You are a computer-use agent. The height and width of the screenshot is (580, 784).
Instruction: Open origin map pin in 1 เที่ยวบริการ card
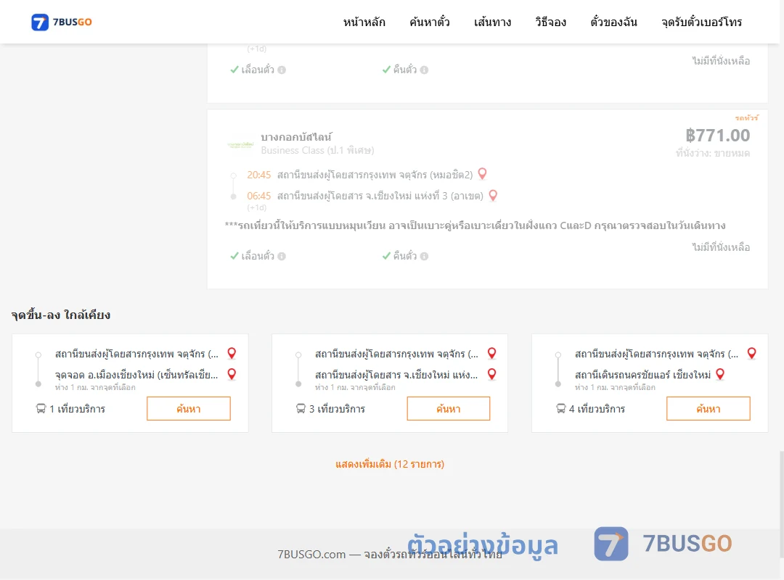[232, 353]
